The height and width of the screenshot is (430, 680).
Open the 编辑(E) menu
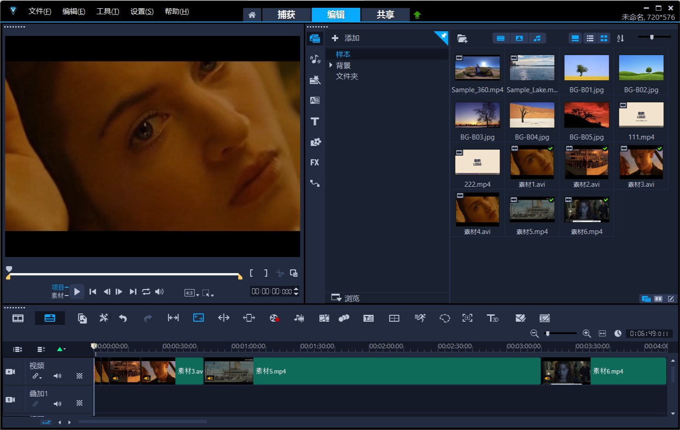point(74,11)
